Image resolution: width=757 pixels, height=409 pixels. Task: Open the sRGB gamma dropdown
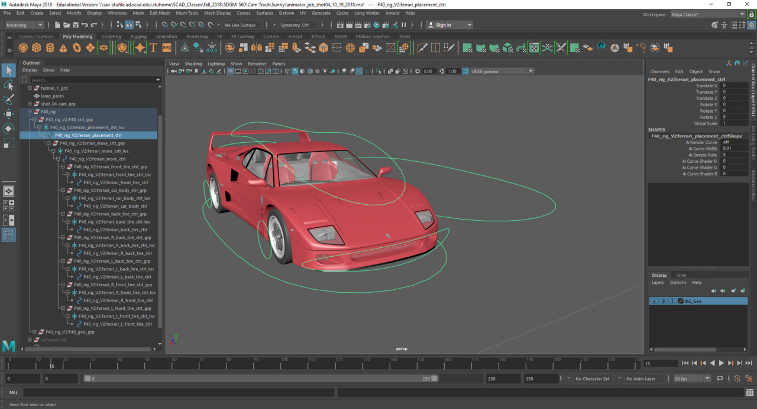coord(502,71)
